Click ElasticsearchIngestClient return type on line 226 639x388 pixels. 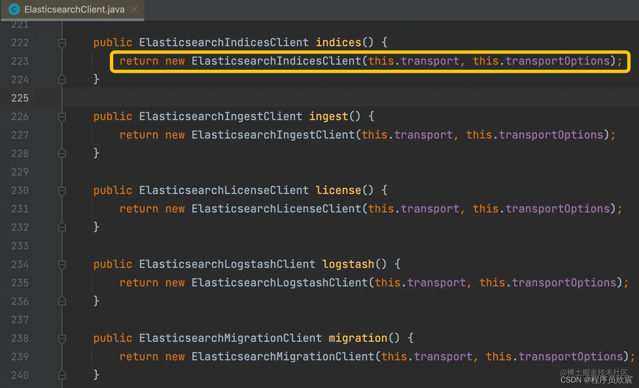[x=221, y=116]
